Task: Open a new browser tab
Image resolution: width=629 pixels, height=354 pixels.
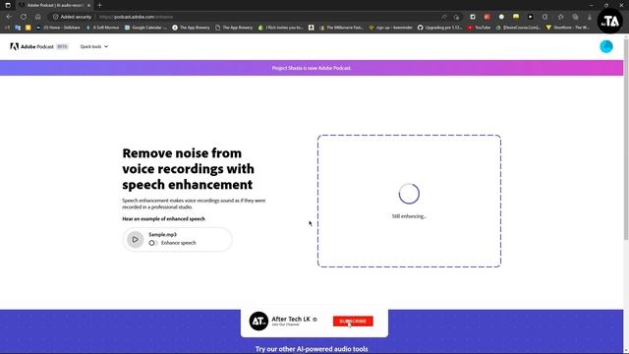Action: (x=99, y=5)
